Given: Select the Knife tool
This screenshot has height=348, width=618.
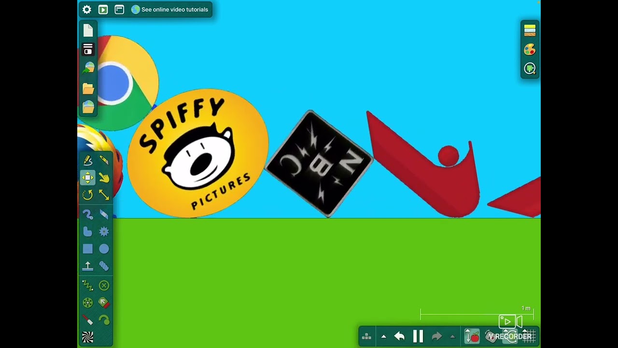Looking at the screenshot, I should [104, 160].
